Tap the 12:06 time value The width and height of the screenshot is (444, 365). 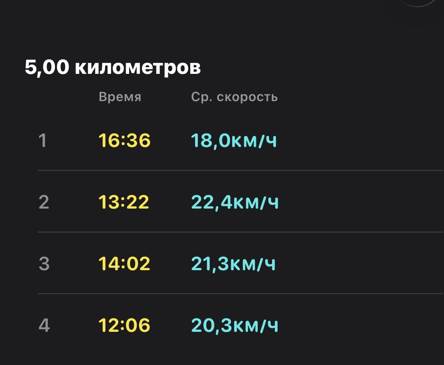click(x=124, y=325)
